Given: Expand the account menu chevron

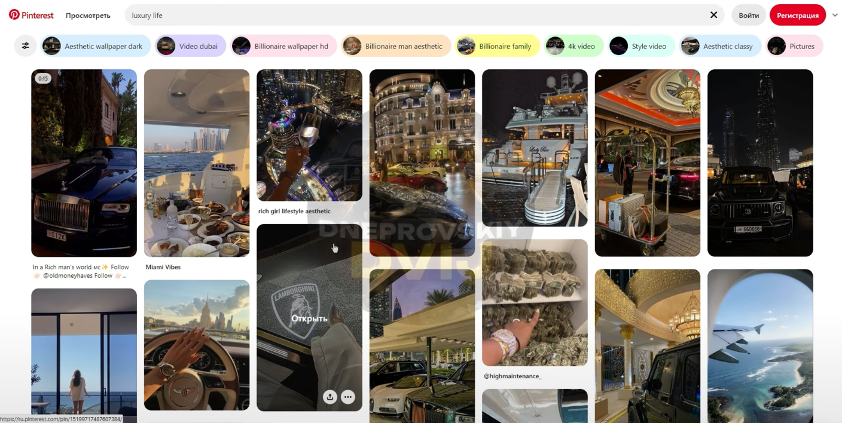Looking at the screenshot, I should coord(835,15).
